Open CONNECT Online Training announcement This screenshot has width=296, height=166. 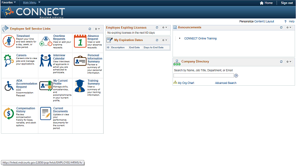tap(200, 38)
